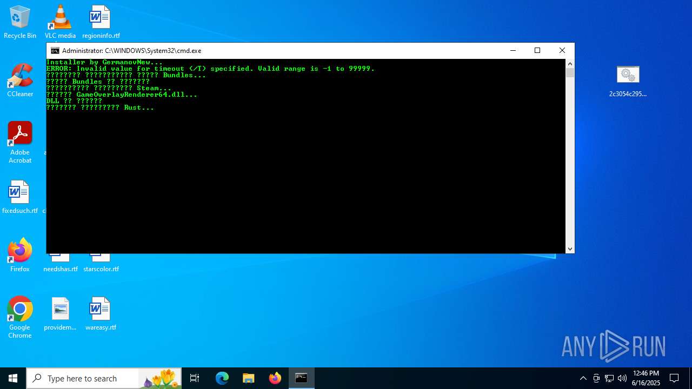Open Firefox from the taskbar
This screenshot has height=389, width=692.
(x=275, y=378)
